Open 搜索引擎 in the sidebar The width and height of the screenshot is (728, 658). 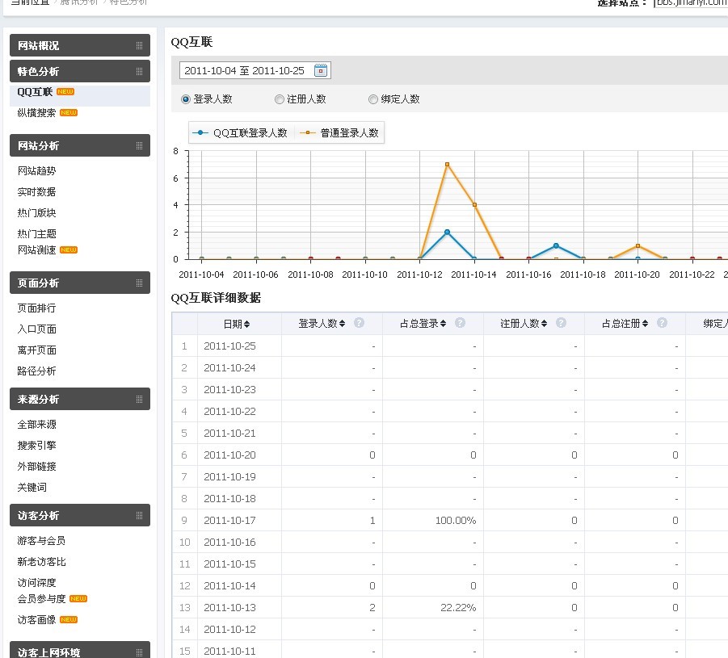[x=37, y=446]
